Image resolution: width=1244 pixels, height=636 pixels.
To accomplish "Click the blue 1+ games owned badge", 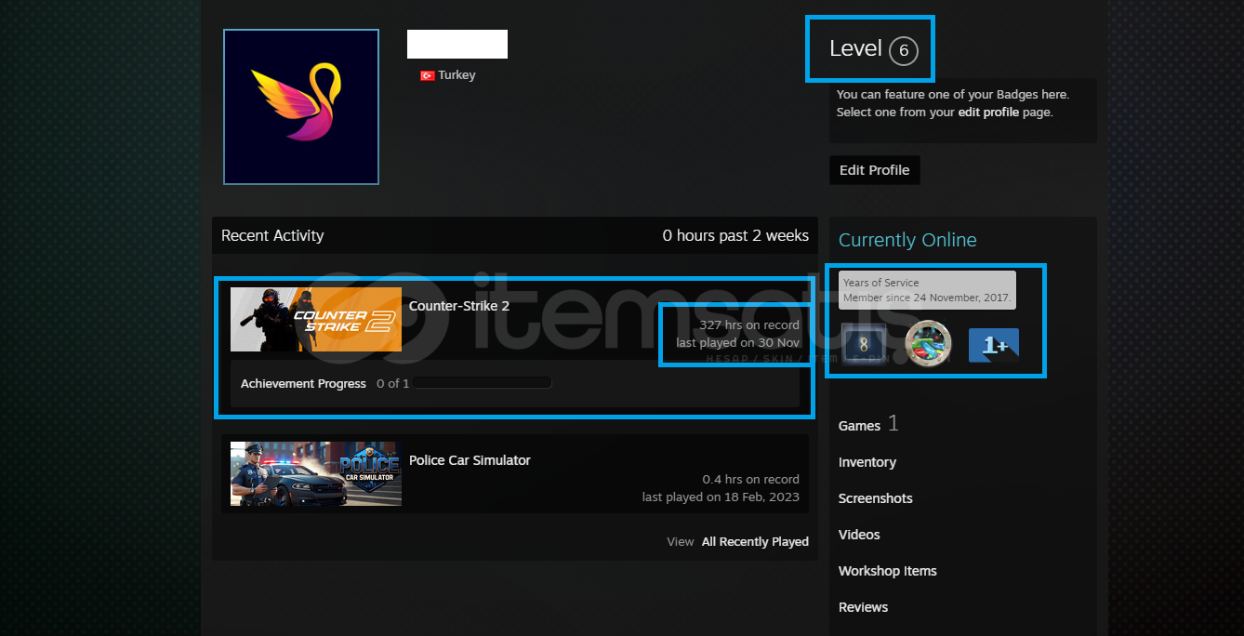I will click(x=993, y=345).
